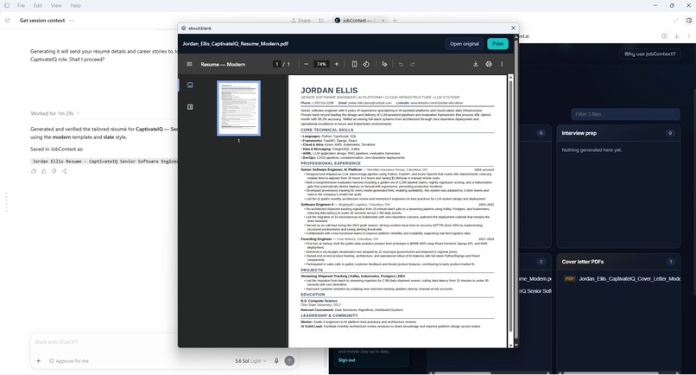Click the Jordan Ellis Resume filename code text
This screenshot has height=375, width=696.
click(x=104, y=162)
